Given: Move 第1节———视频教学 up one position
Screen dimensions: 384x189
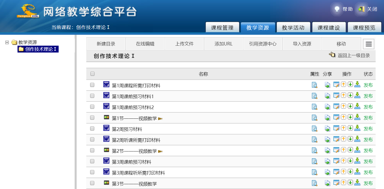Looking at the screenshot, I should (343, 117).
